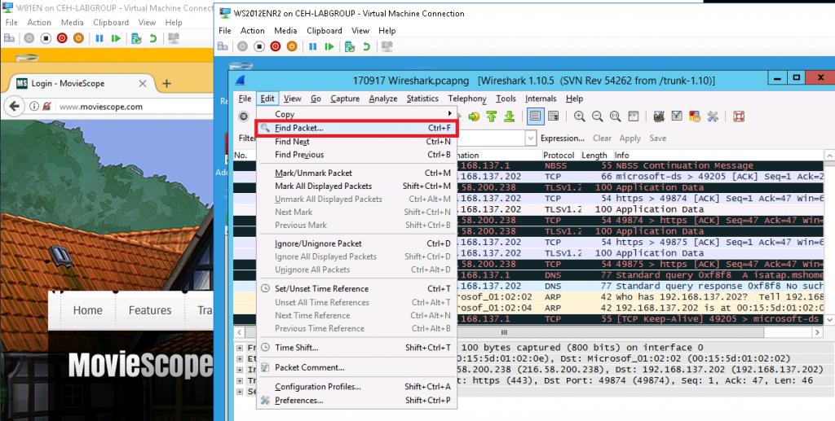
Task: Click Ctrl+Alt+Delete icon in W81EN window
Action: pyautogui.click(x=10, y=38)
